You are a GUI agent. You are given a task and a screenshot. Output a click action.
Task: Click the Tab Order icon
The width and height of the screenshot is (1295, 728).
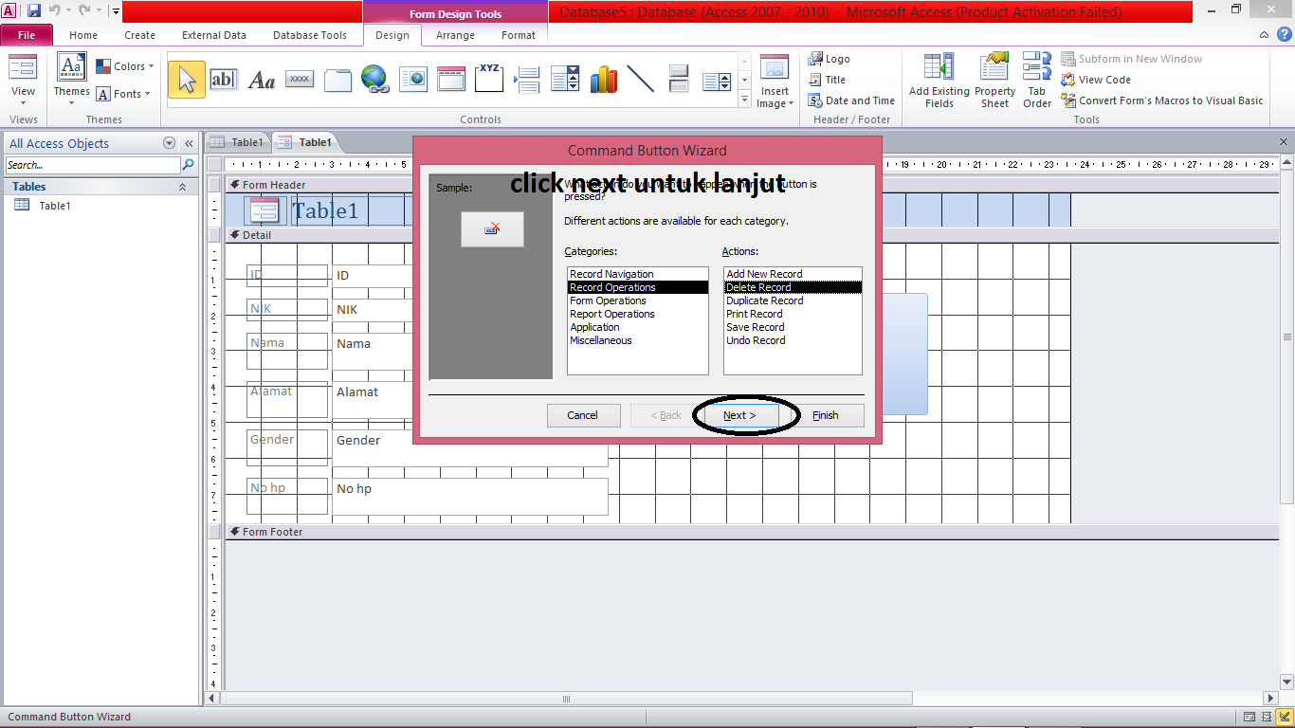(1036, 80)
